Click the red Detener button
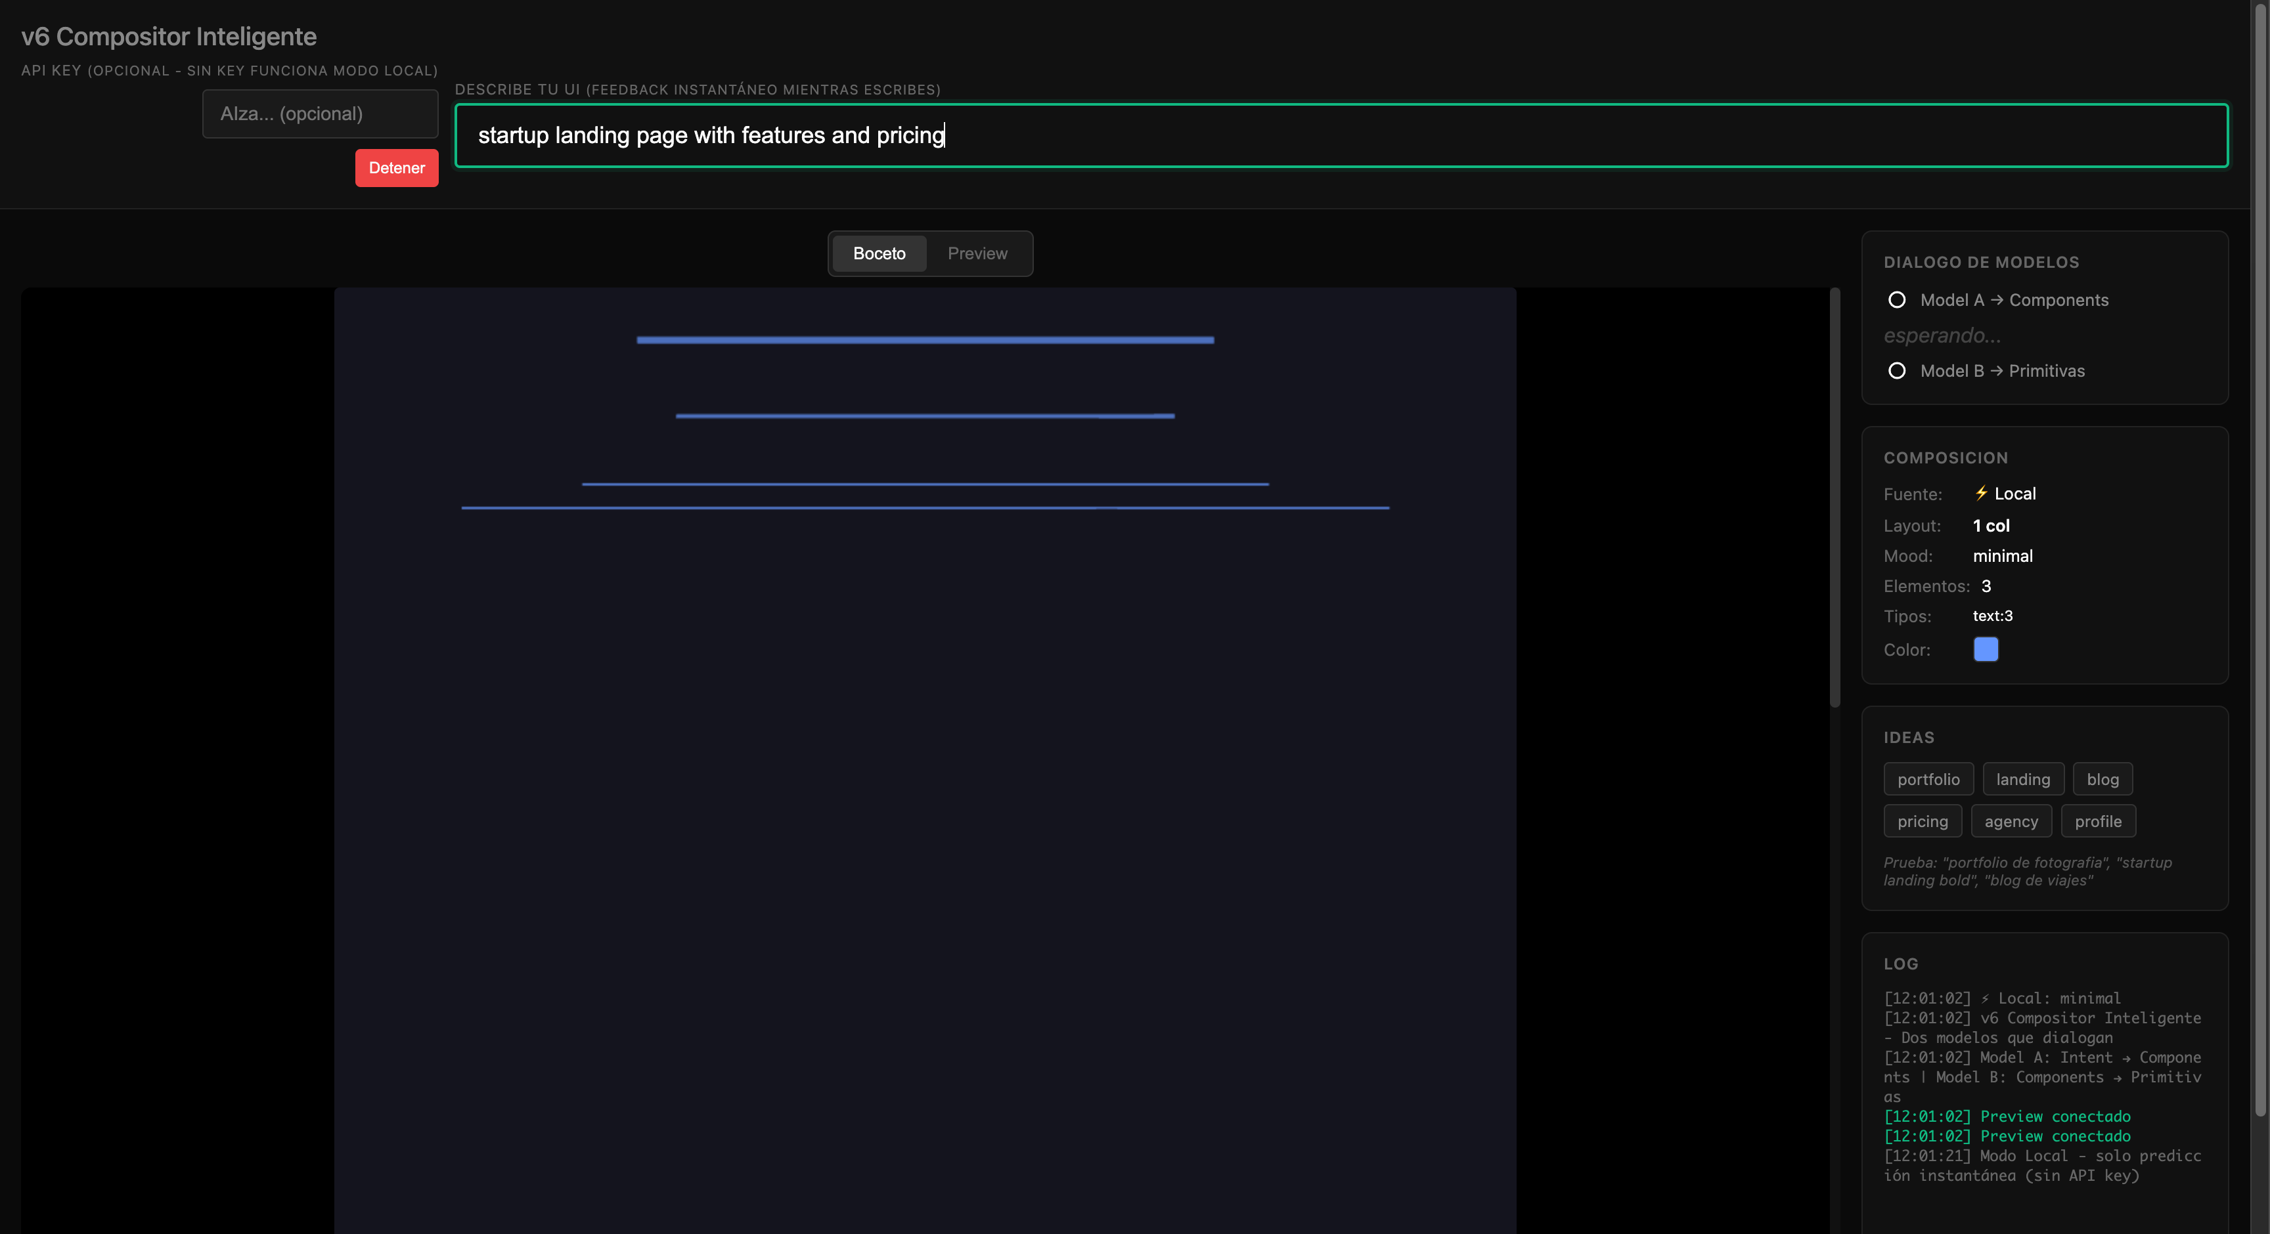Screen dimensions: 2270x1234 397,168
